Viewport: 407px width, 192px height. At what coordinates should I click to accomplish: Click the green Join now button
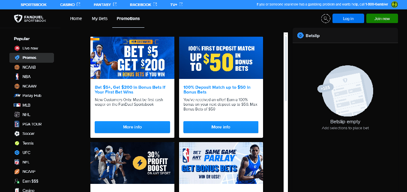point(382,19)
